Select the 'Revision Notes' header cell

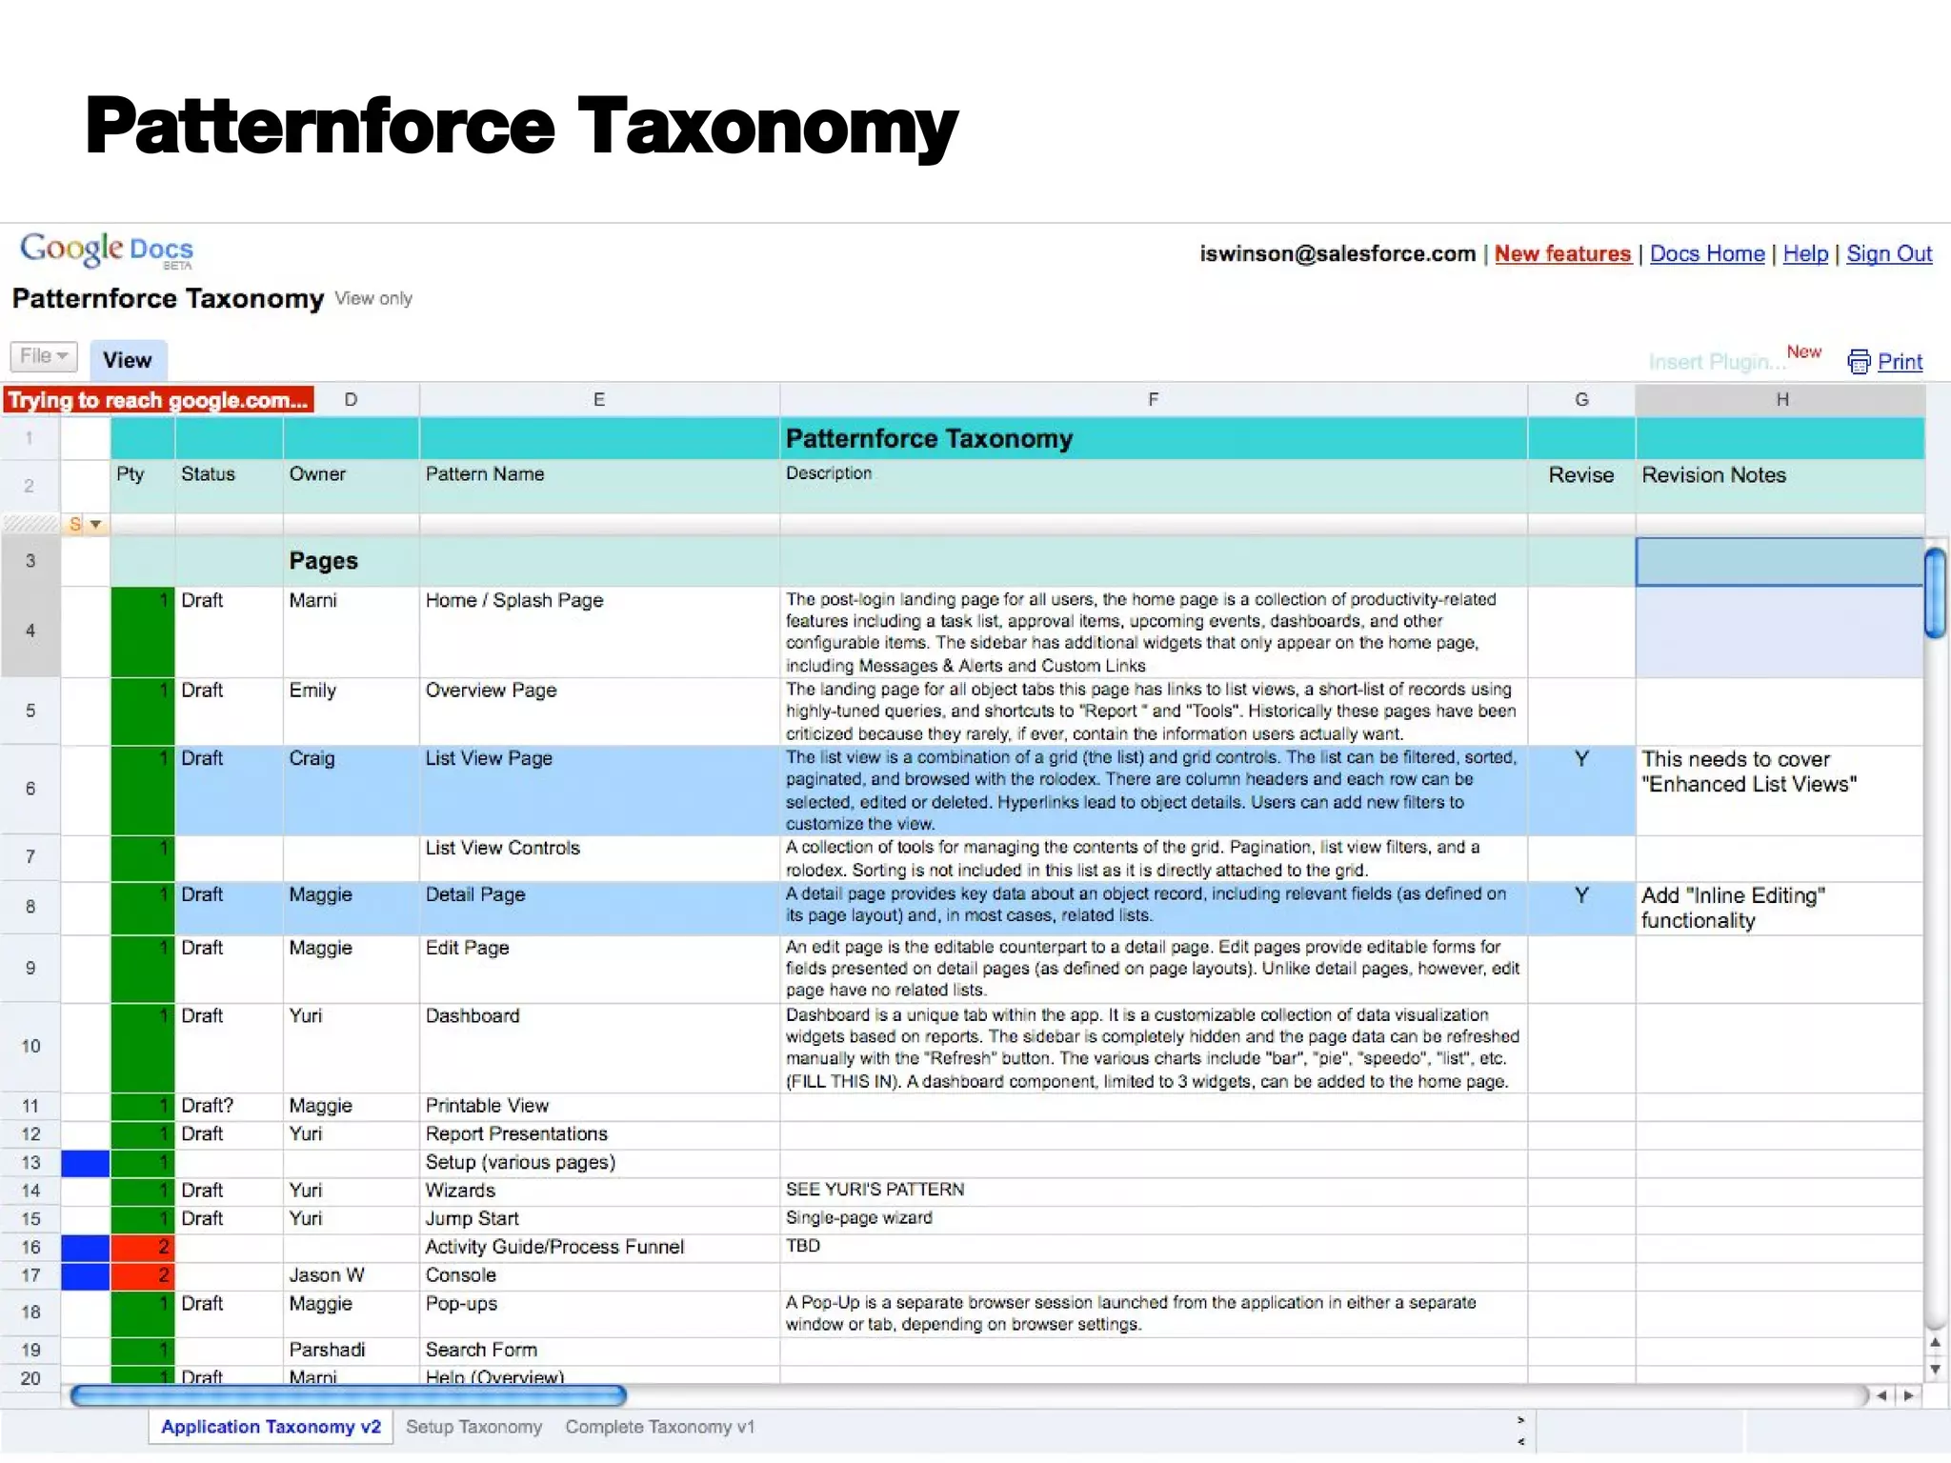tap(1780, 486)
